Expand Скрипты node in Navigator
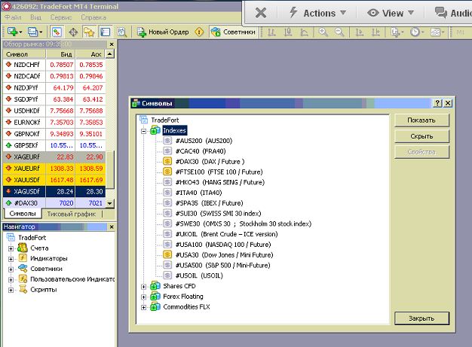The width and height of the screenshot is (472, 347). [x=11, y=291]
